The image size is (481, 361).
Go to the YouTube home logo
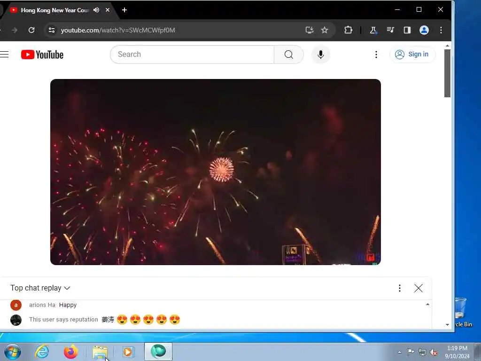(42, 55)
